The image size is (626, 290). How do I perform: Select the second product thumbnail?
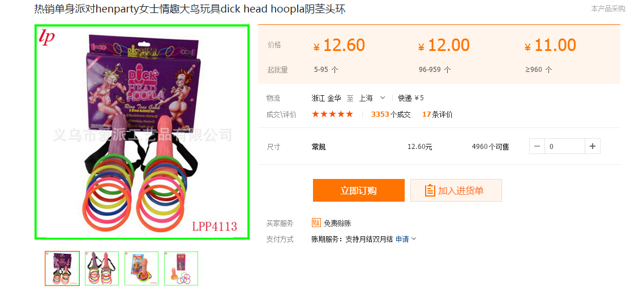pos(102,268)
